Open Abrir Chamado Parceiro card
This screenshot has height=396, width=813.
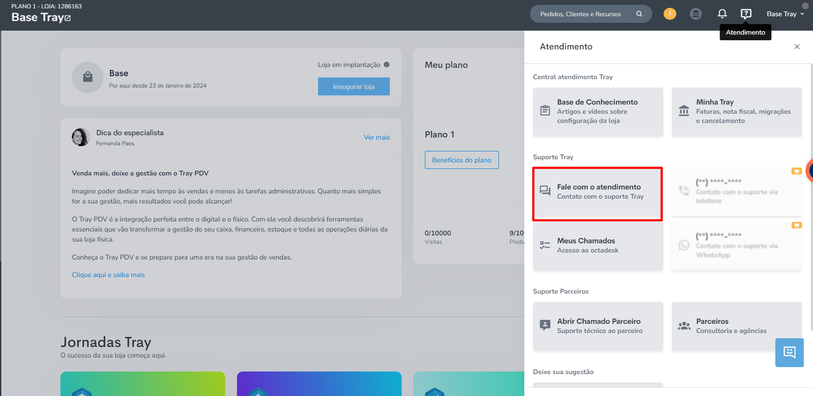pos(598,326)
